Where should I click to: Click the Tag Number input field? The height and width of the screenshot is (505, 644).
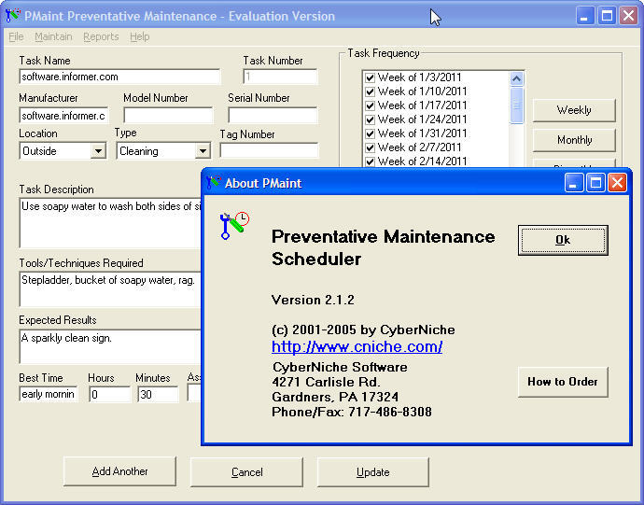pos(269,150)
